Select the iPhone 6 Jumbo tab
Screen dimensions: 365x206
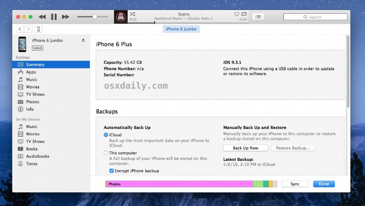(181, 29)
